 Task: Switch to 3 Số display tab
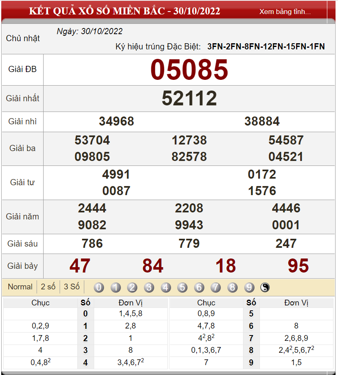pos(72,286)
